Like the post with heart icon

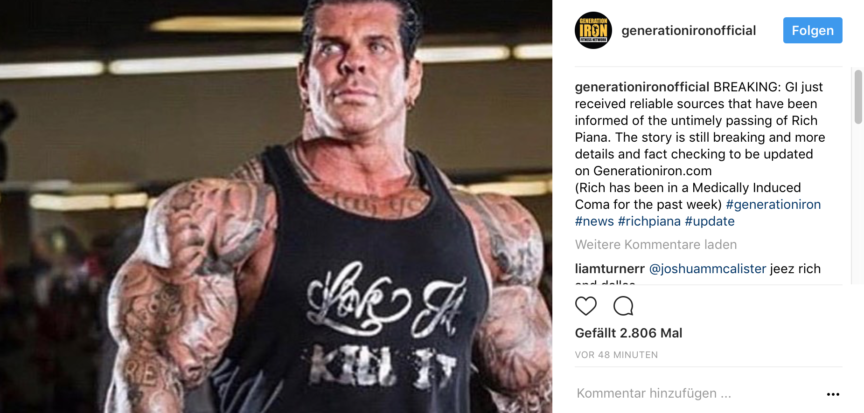[586, 306]
